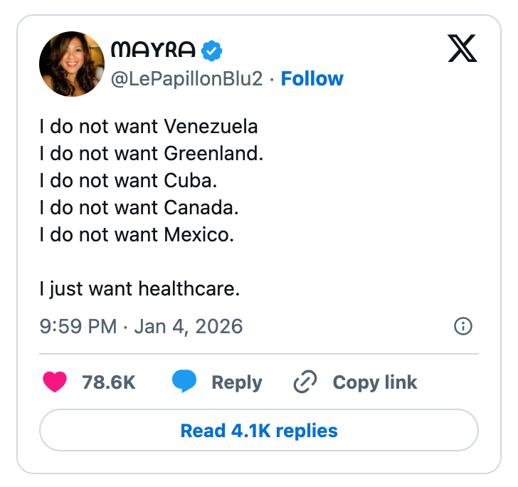This screenshot has width=518, height=487.
Task: Click the chain link copy icon
Action: point(305,382)
